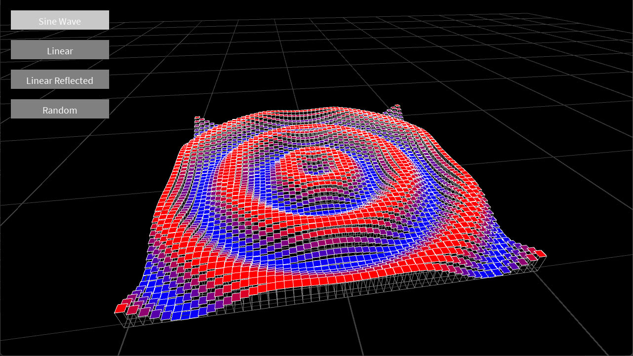Switch to the Linear pattern
This screenshot has width=633, height=356.
click(60, 50)
